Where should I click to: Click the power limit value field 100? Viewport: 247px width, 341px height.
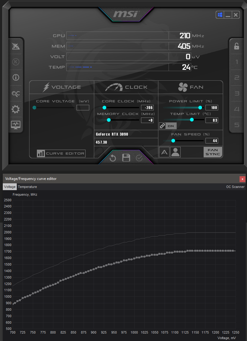point(212,108)
